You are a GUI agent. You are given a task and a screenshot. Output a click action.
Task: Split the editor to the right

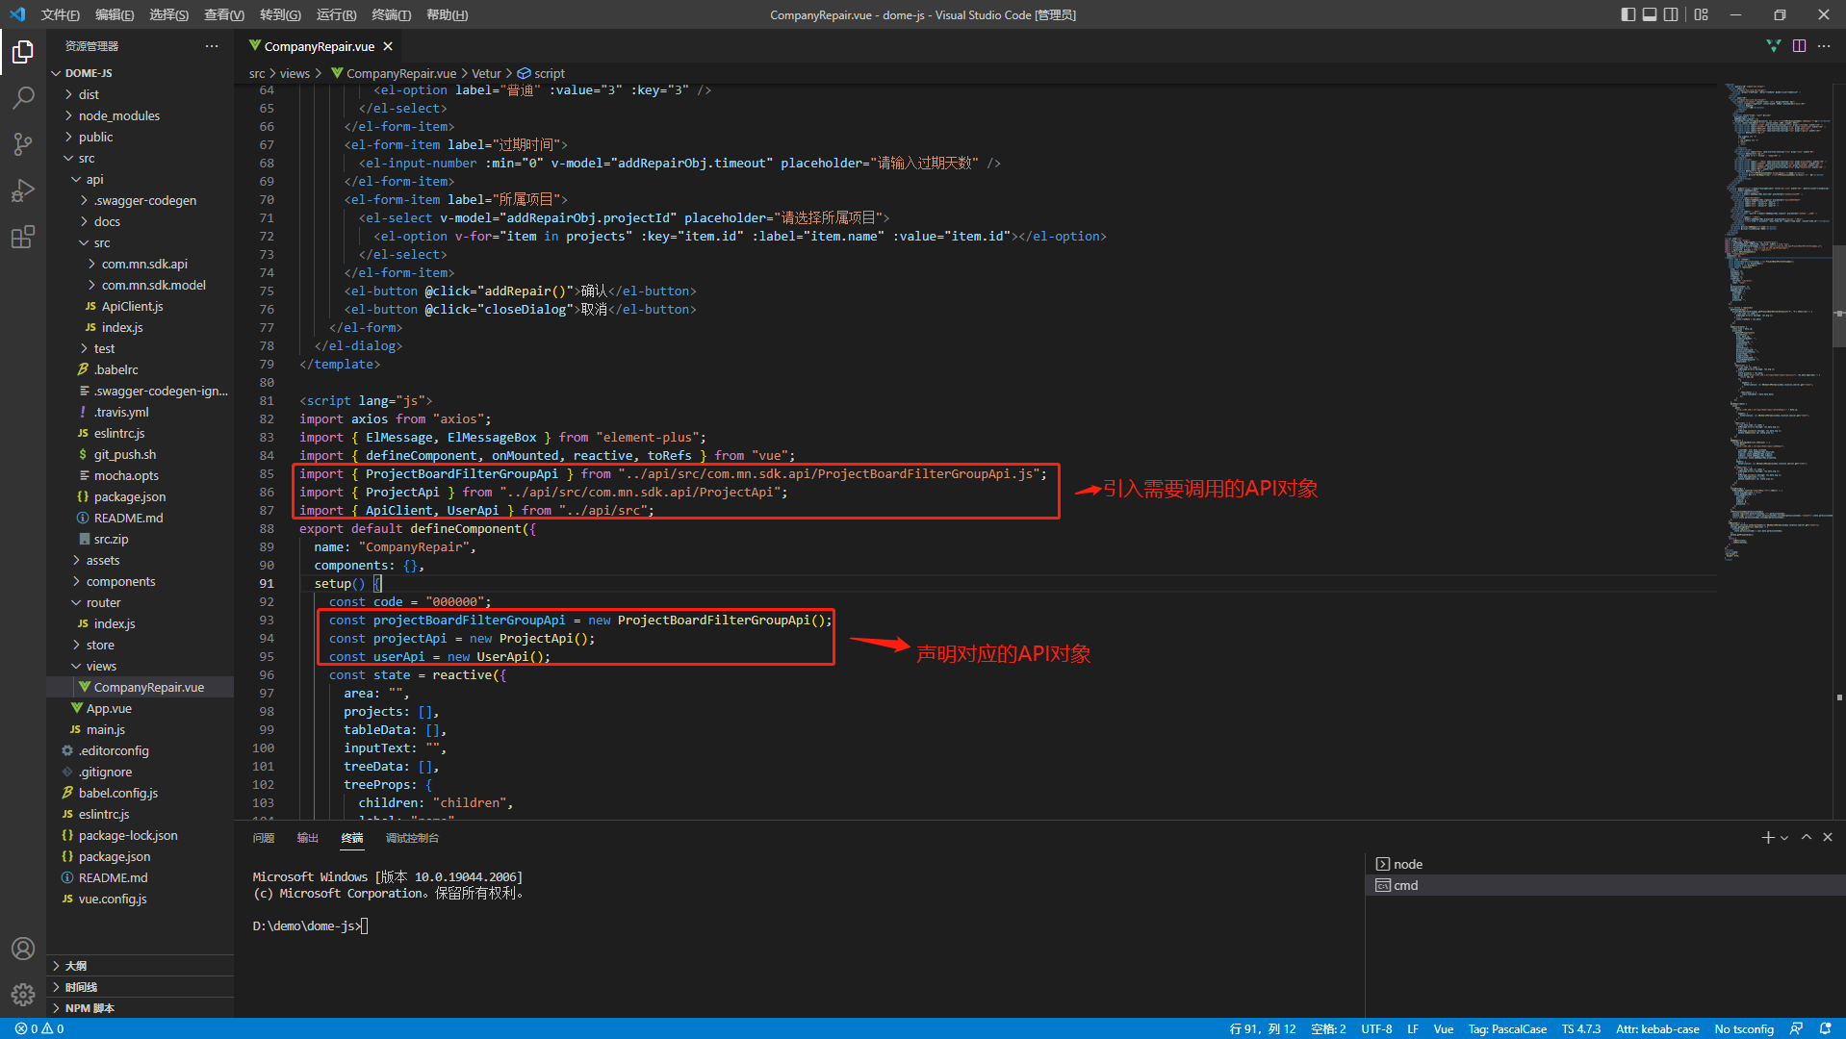[x=1799, y=46]
